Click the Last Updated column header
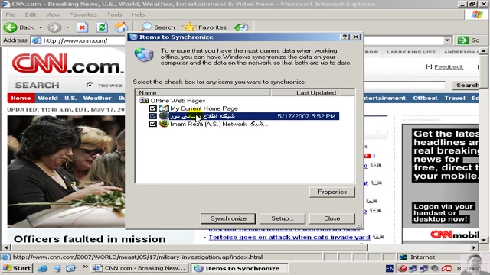 (x=305, y=92)
